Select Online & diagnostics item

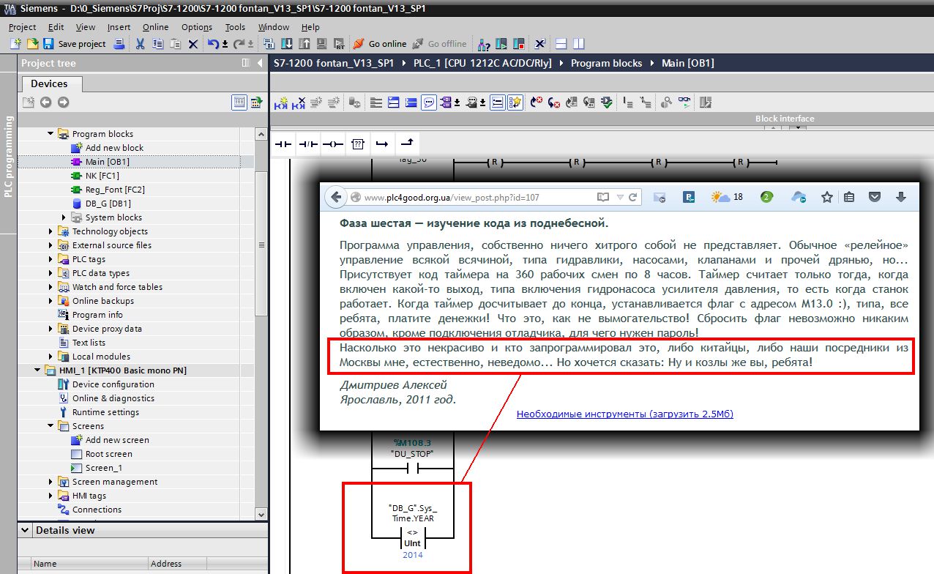click(x=113, y=398)
